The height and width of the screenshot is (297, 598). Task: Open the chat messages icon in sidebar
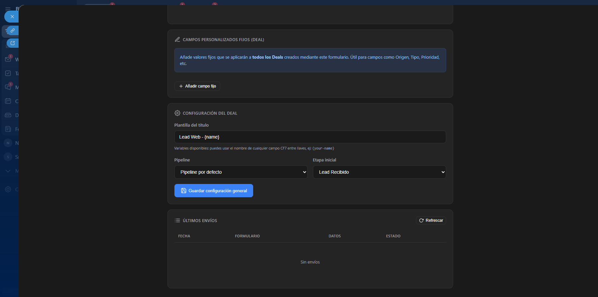click(8, 87)
